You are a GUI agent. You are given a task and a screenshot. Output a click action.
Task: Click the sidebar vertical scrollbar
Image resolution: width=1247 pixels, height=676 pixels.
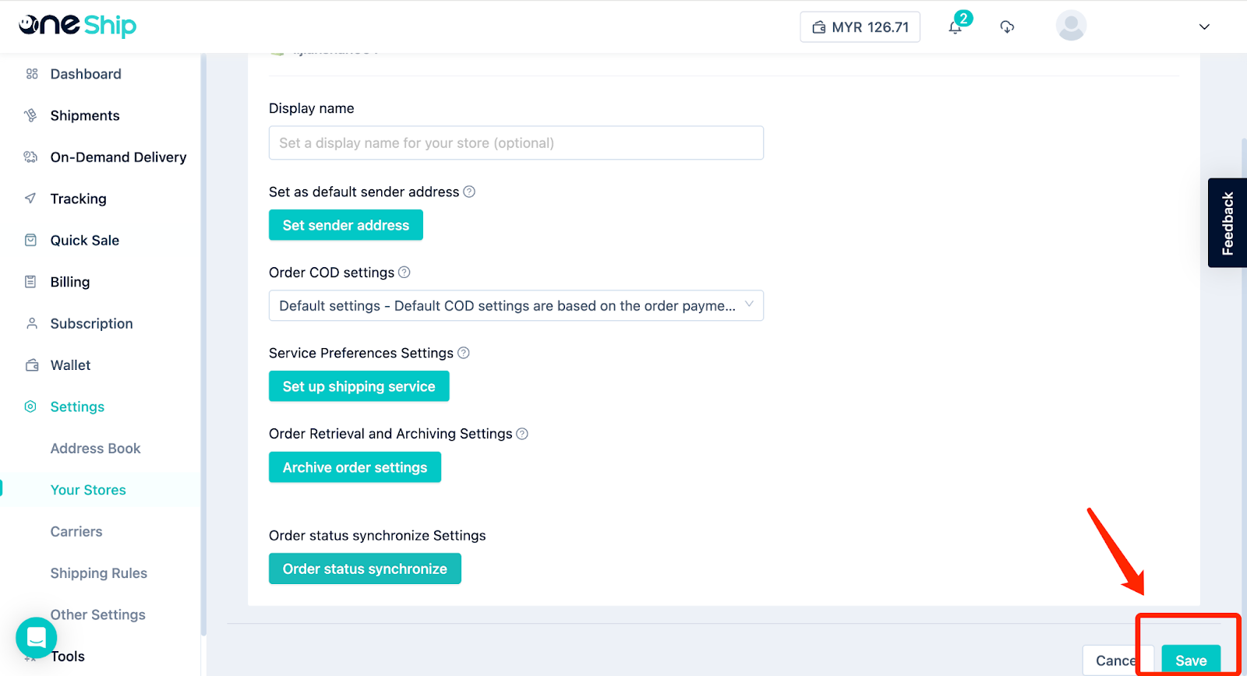(x=203, y=345)
